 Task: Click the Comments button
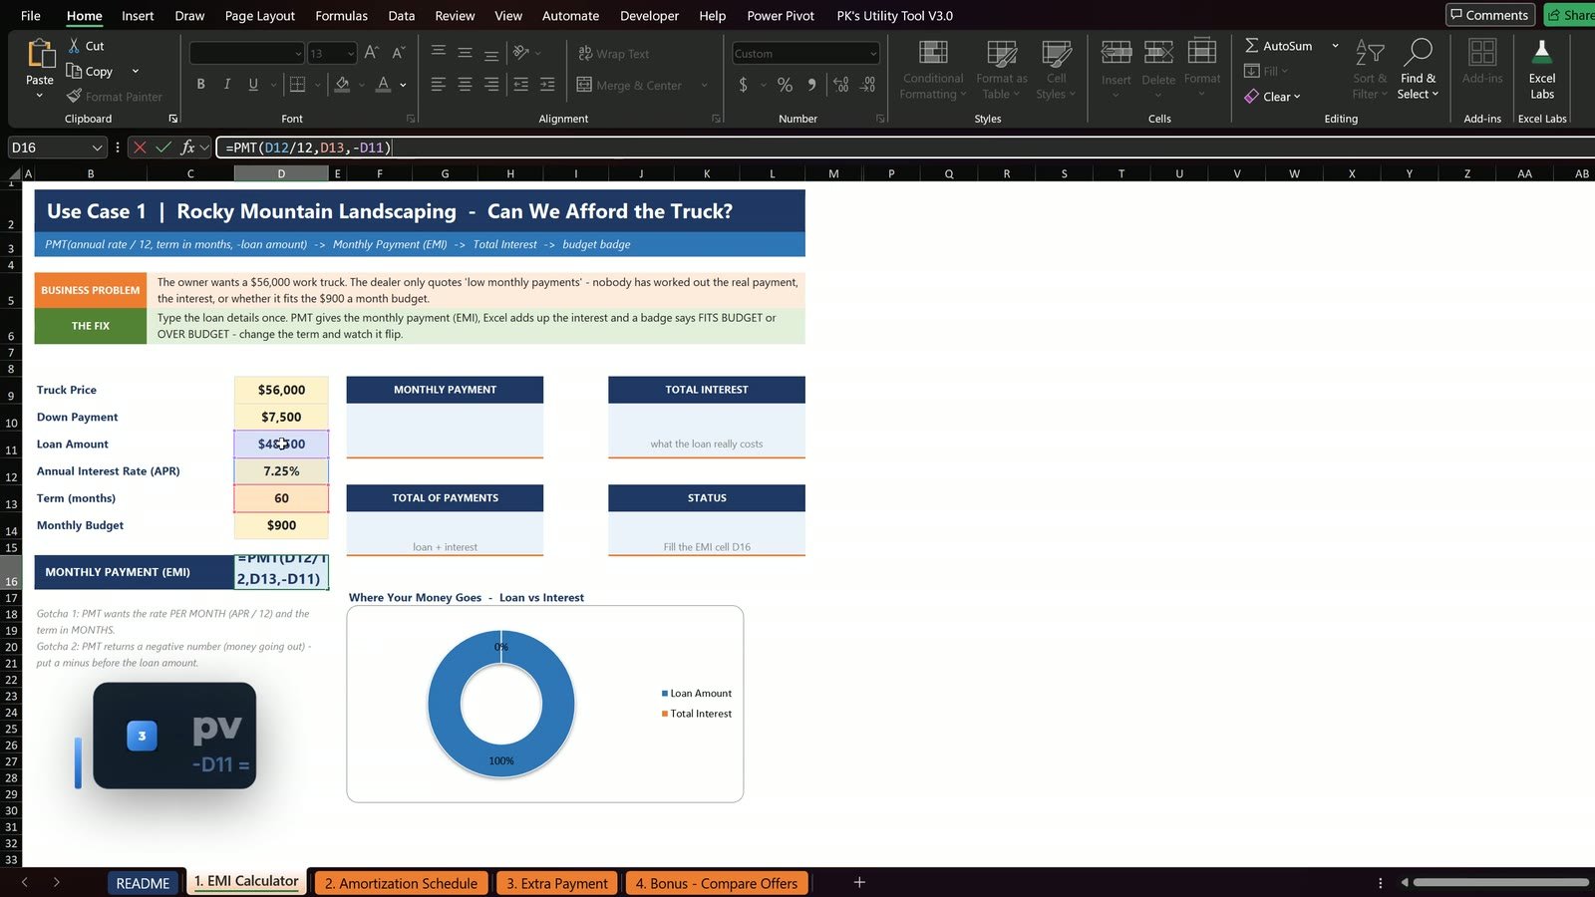click(x=1489, y=15)
